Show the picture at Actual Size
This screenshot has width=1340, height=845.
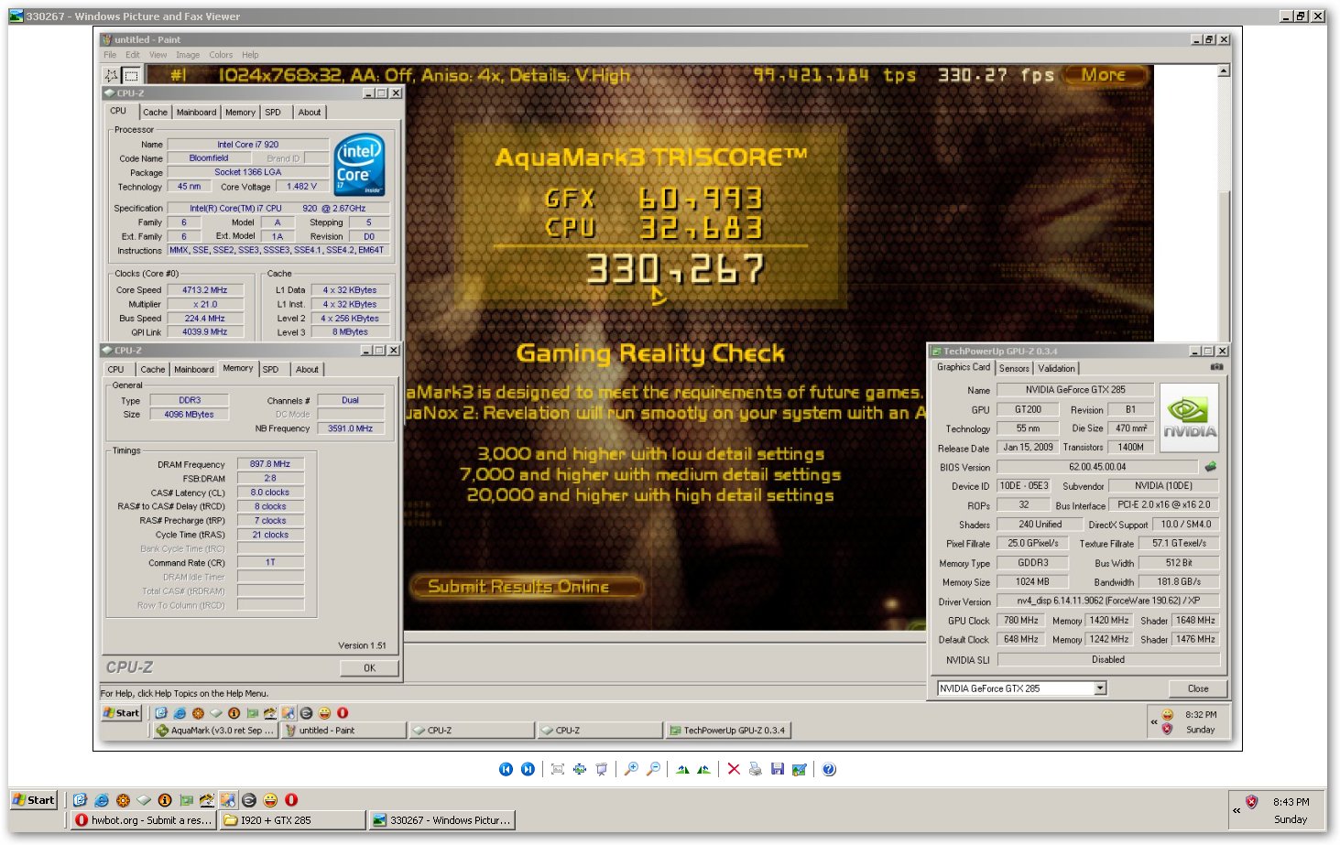pos(580,769)
